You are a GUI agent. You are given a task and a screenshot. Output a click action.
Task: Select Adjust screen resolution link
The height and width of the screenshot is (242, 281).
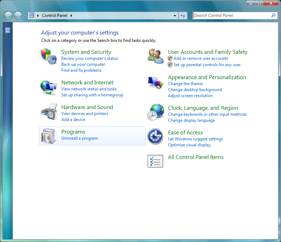tap(190, 96)
